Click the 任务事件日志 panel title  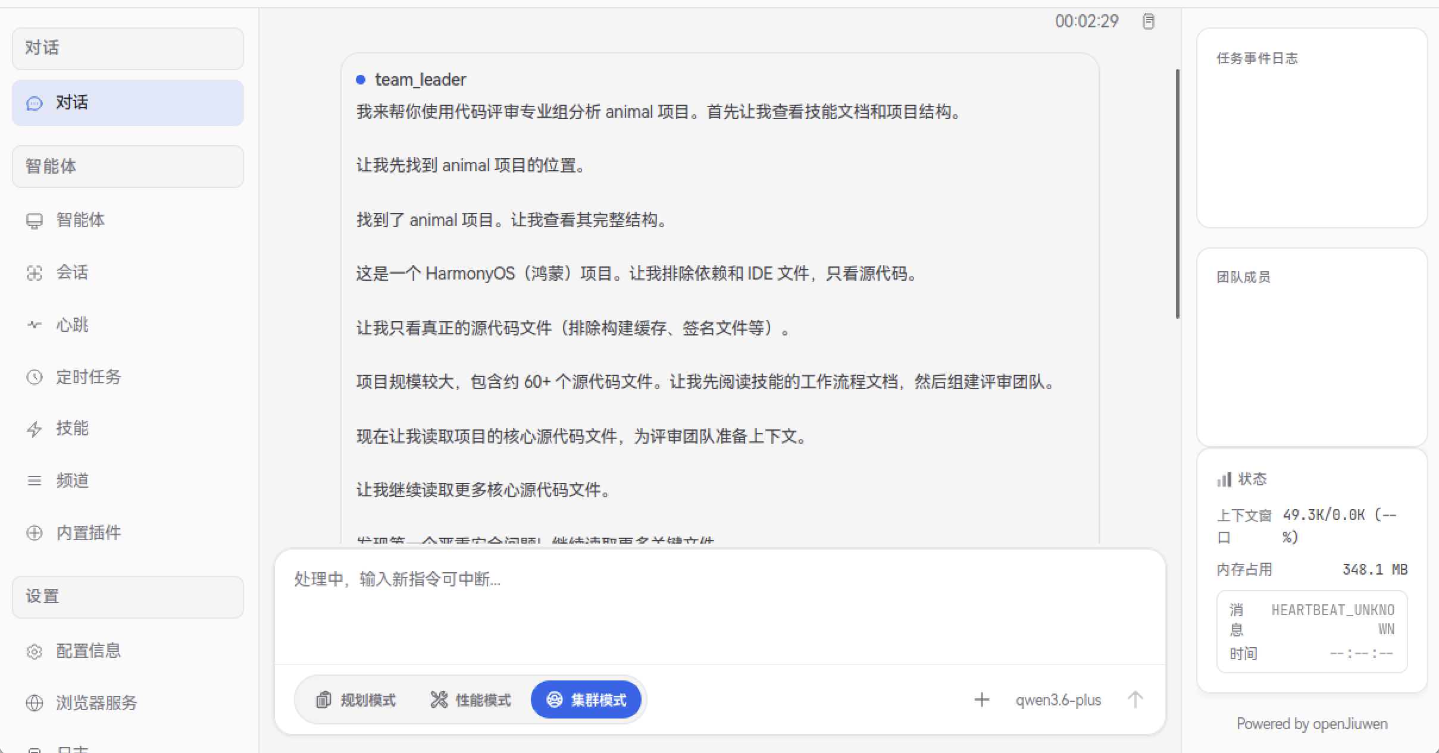coord(1257,58)
